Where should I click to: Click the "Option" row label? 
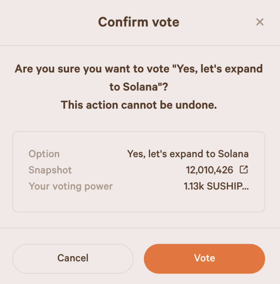(44, 154)
